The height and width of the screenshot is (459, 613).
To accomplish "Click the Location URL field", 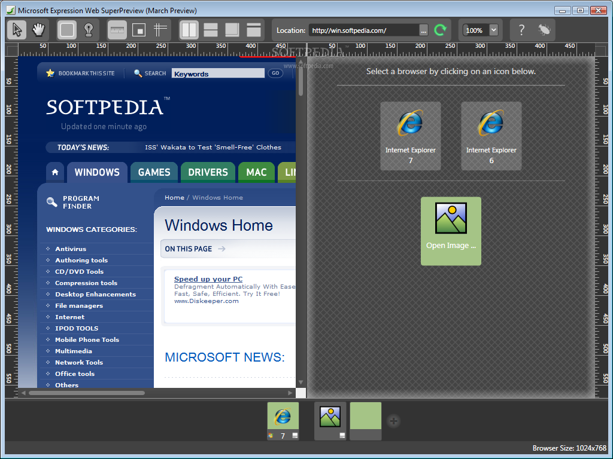I will [x=364, y=30].
